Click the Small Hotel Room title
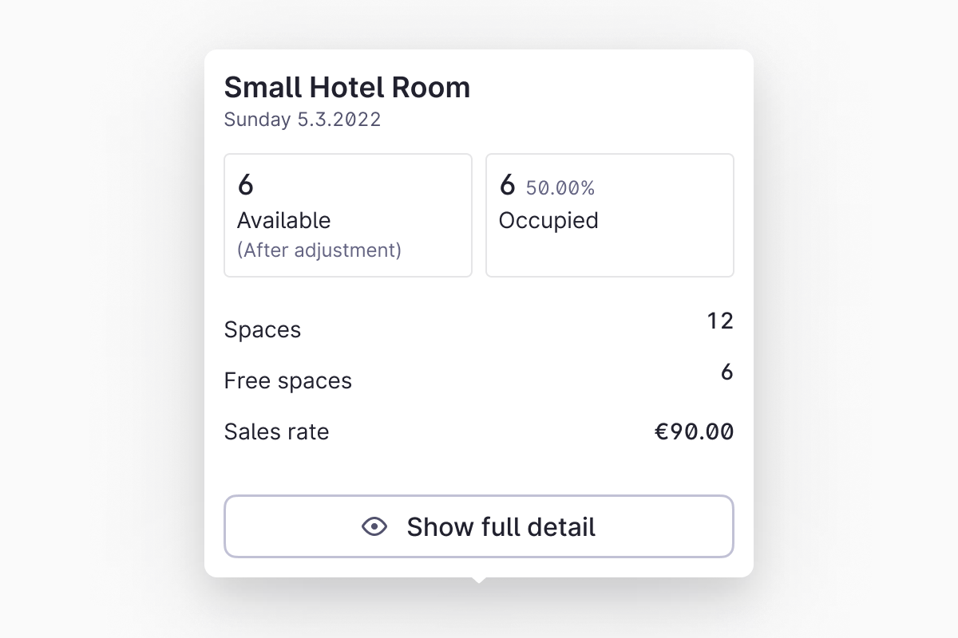958x638 pixels. tap(346, 87)
